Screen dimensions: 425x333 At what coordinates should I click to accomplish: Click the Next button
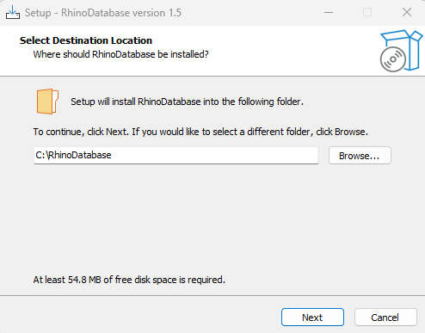point(312,318)
